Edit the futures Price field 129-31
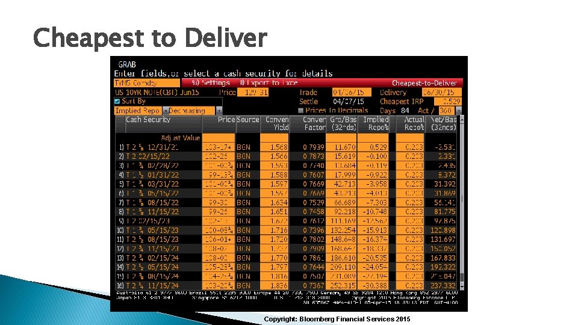 [x=252, y=92]
